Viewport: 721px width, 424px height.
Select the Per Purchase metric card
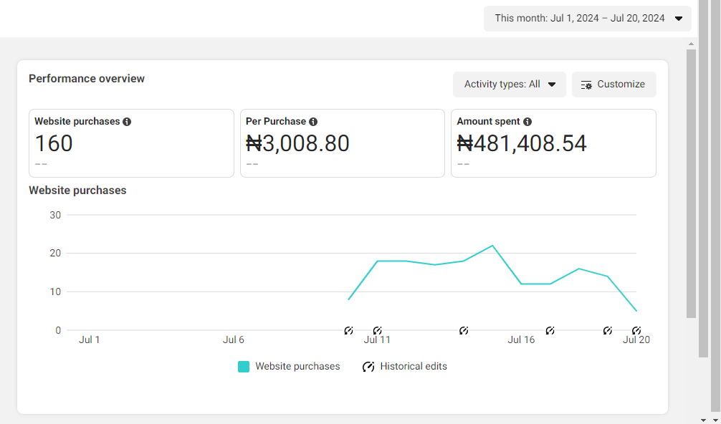click(342, 143)
